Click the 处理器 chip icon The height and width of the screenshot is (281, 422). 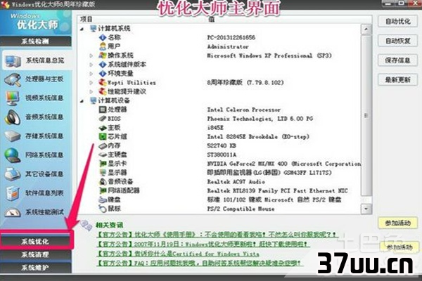(103, 110)
